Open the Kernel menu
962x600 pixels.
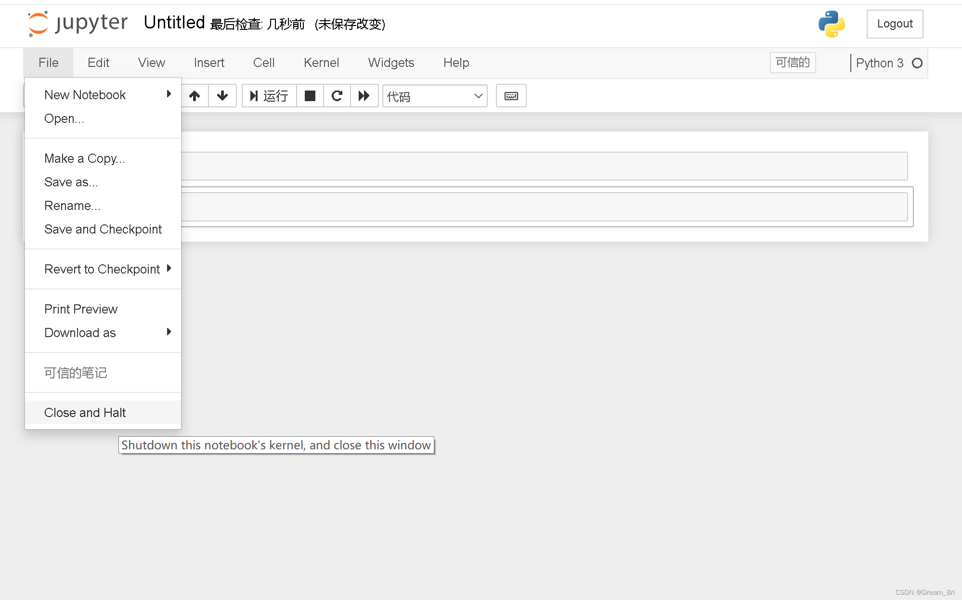[x=322, y=63]
